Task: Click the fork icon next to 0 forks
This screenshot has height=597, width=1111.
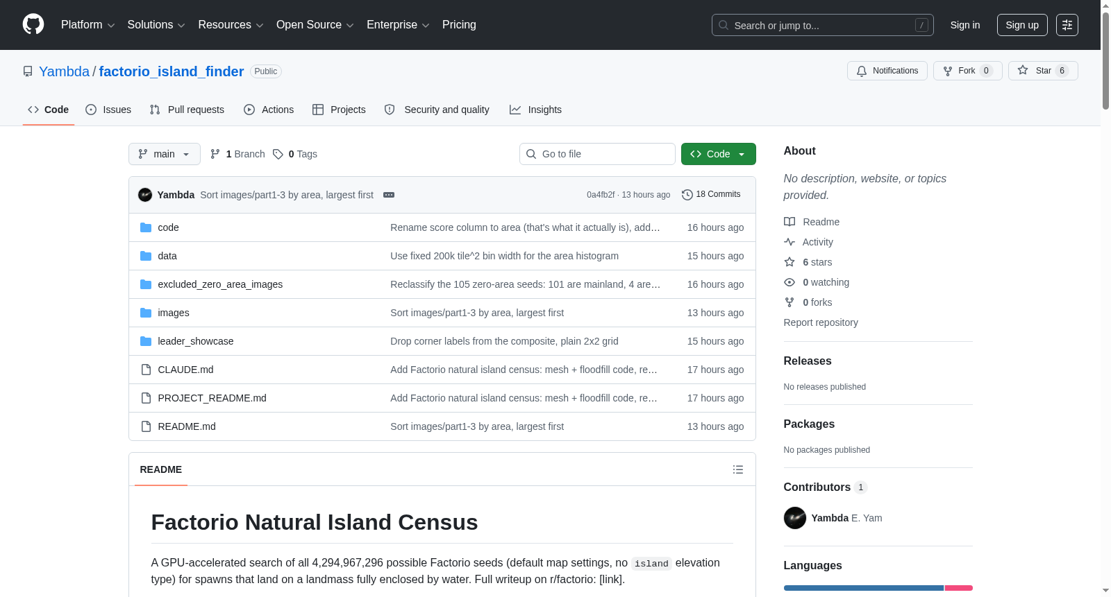Action: [x=790, y=302]
